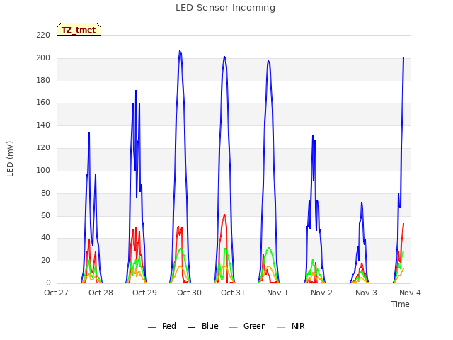The height and width of the screenshot is (340, 453).
Task: Click the '160' y-axis tick label
Action: (x=43, y=102)
